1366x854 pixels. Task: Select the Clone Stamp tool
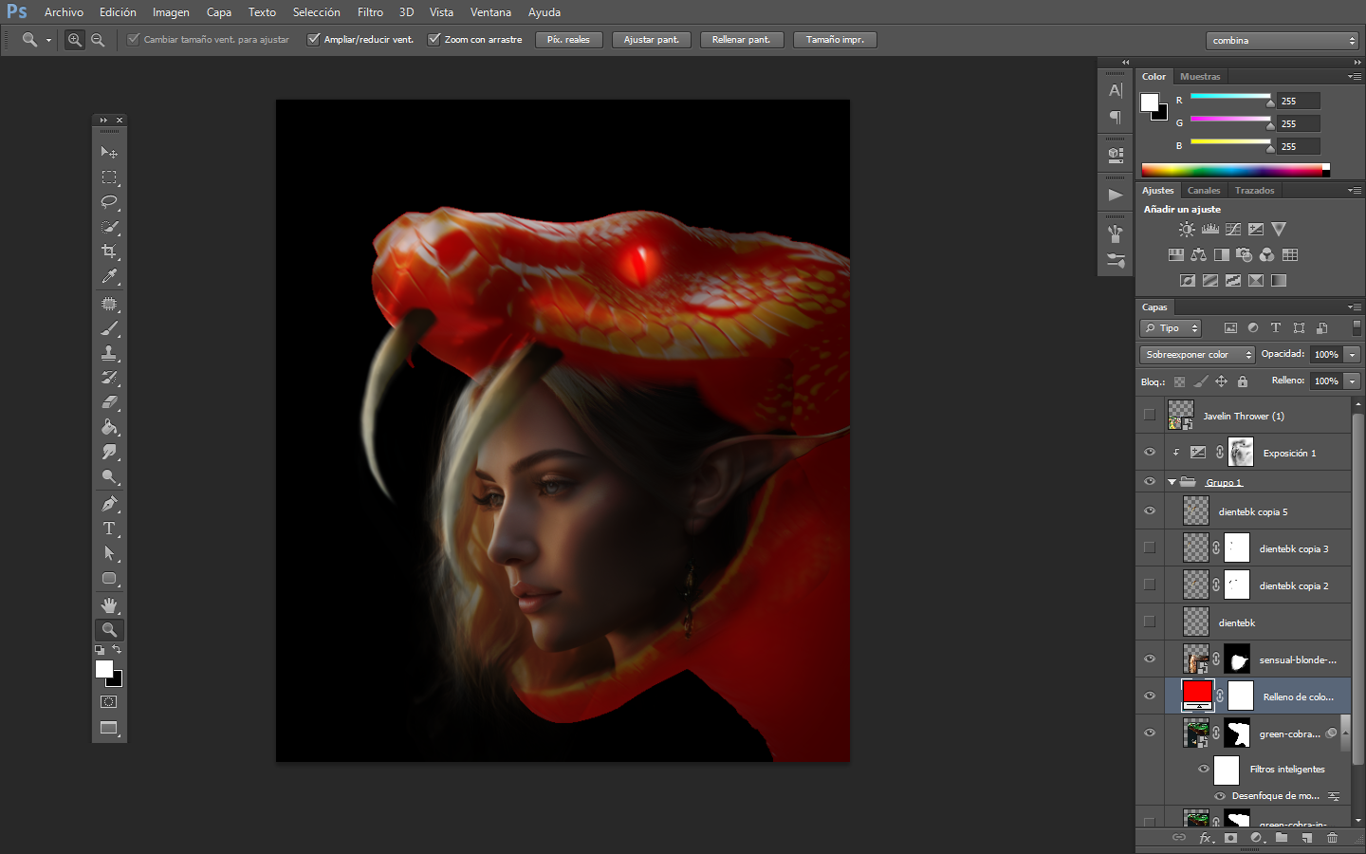click(x=109, y=353)
